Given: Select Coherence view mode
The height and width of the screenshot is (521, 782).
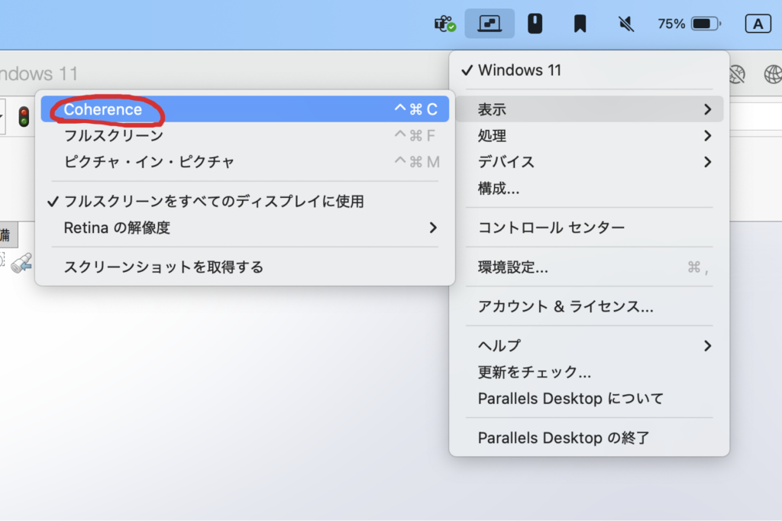Looking at the screenshot, I should pyautogui.click(x=245, y=109).
